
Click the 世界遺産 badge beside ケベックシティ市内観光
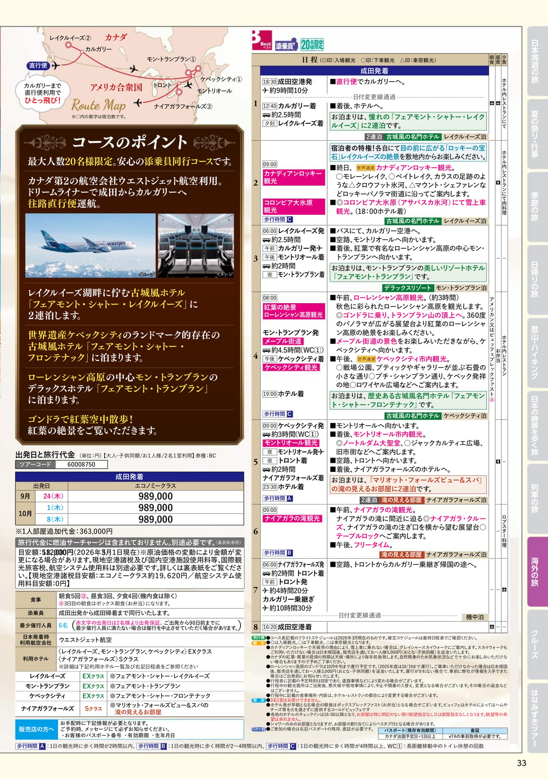click(366, 359)
